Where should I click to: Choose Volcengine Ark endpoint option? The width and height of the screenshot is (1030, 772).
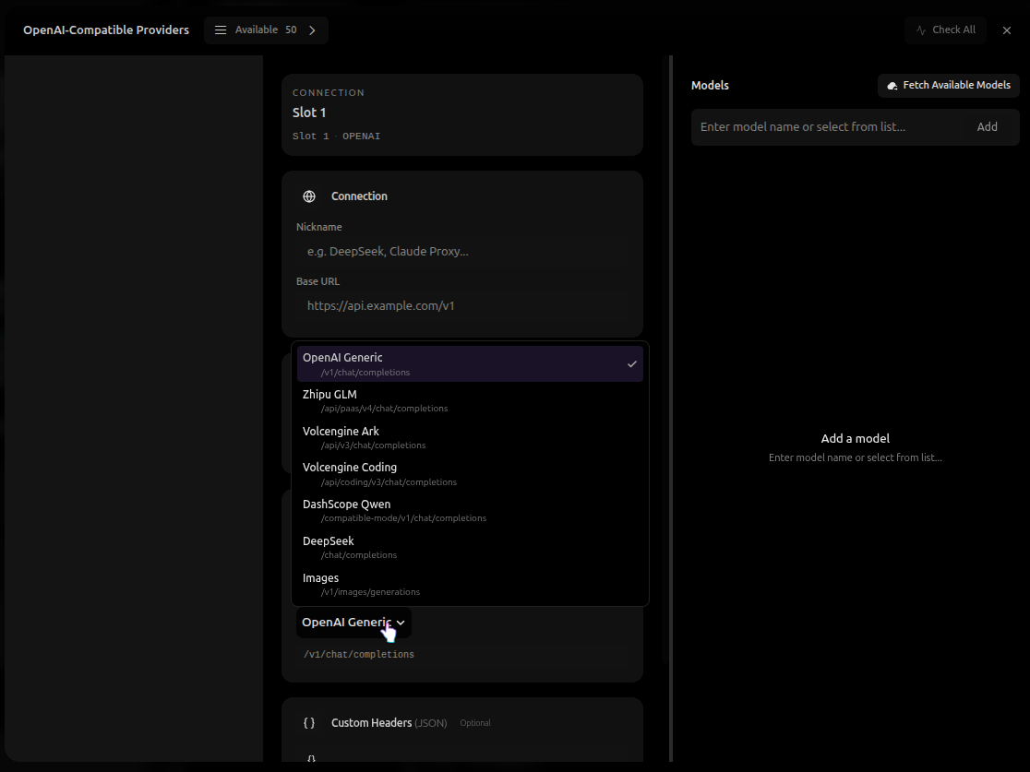(470, 437)
